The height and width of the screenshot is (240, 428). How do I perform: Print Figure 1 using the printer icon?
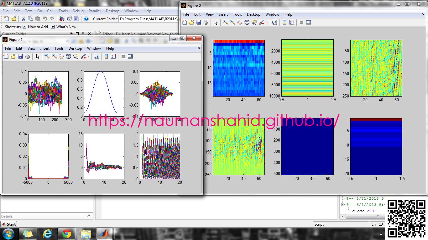tap(28, 56)
